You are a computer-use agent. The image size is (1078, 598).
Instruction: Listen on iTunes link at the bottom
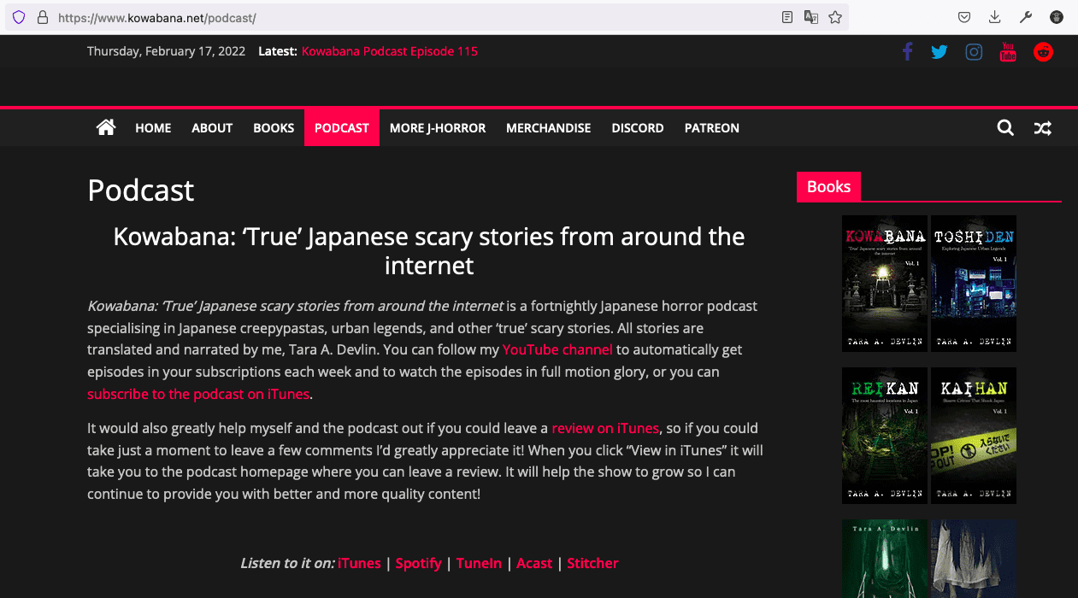click(359, 563)
